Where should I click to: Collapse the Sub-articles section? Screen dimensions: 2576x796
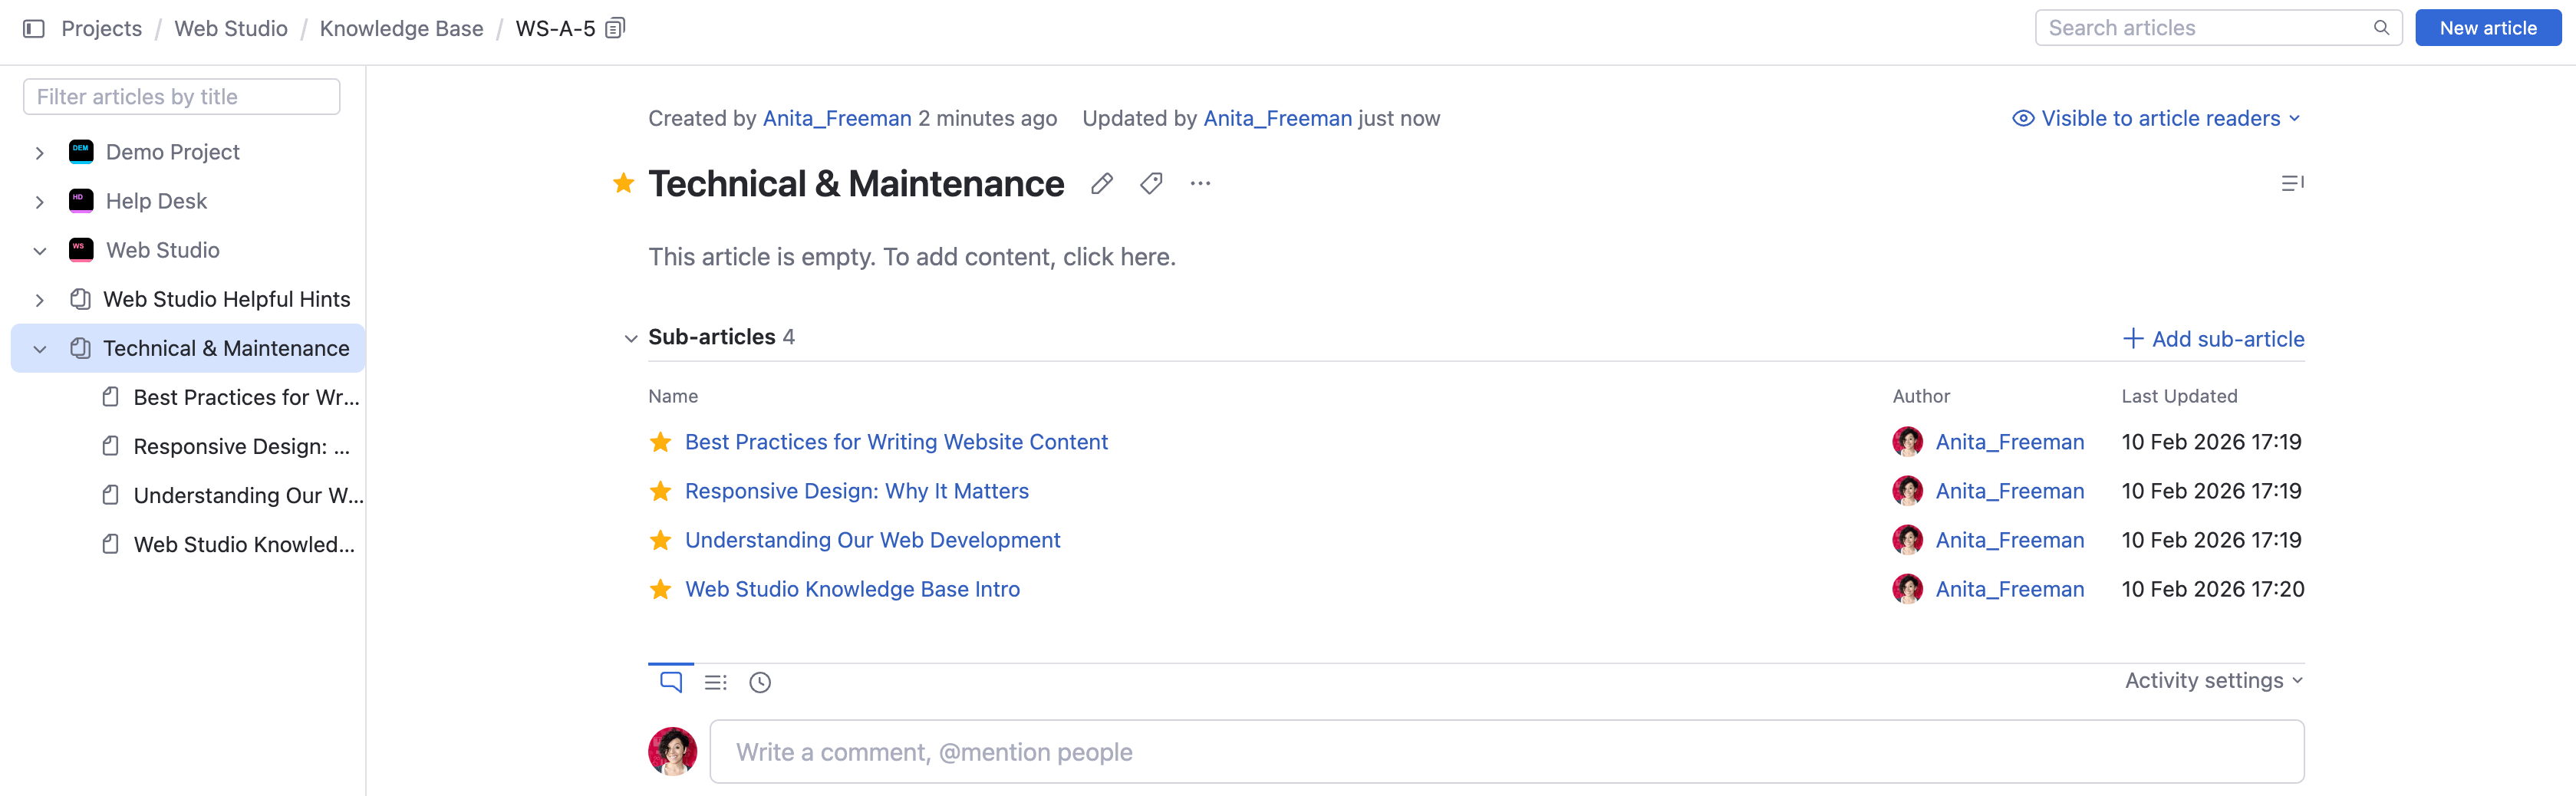click(x=631, y=338)
